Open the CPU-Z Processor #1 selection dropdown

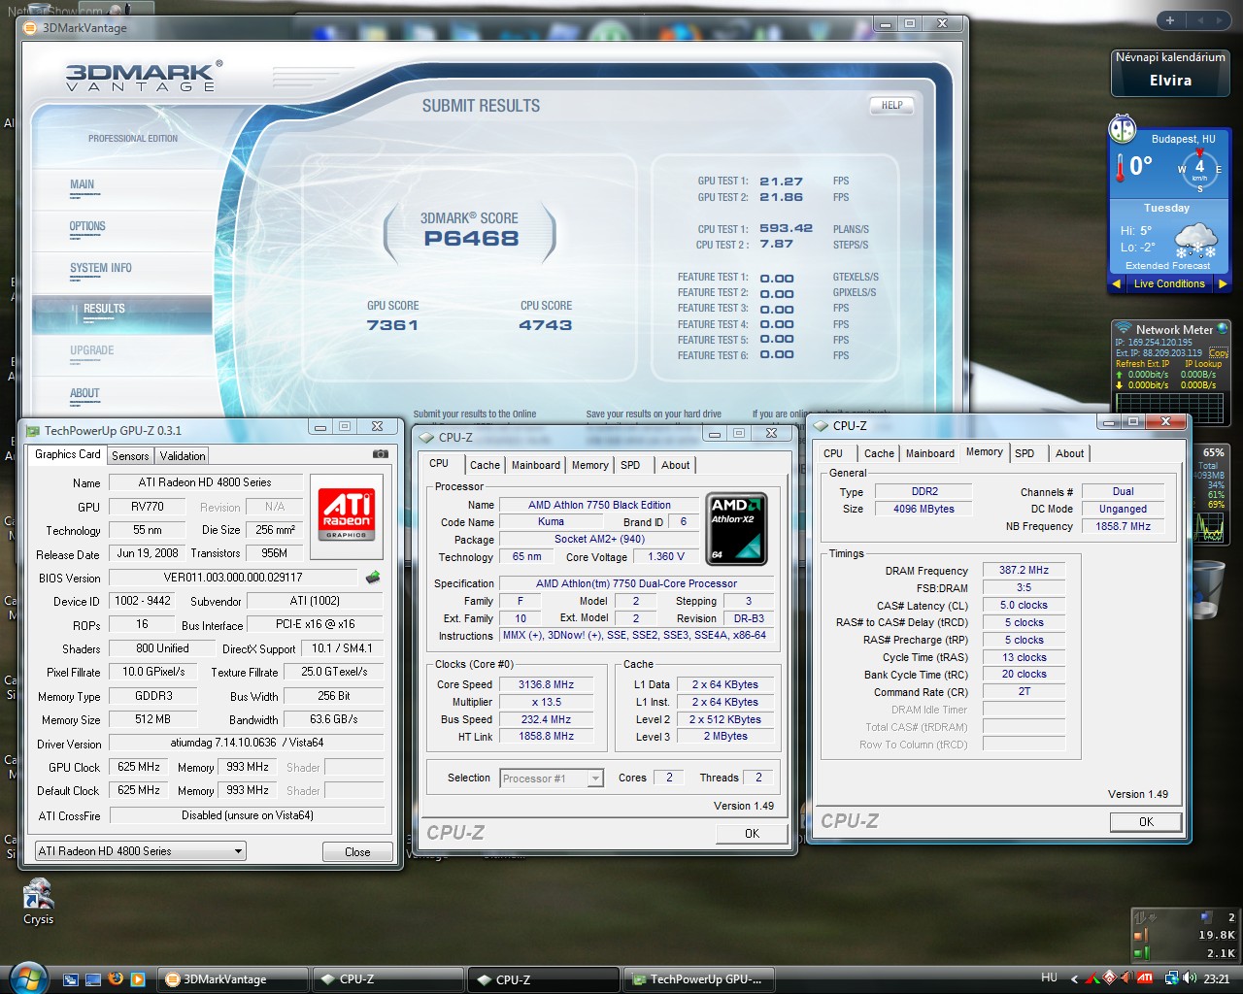[x=552, y=779]
